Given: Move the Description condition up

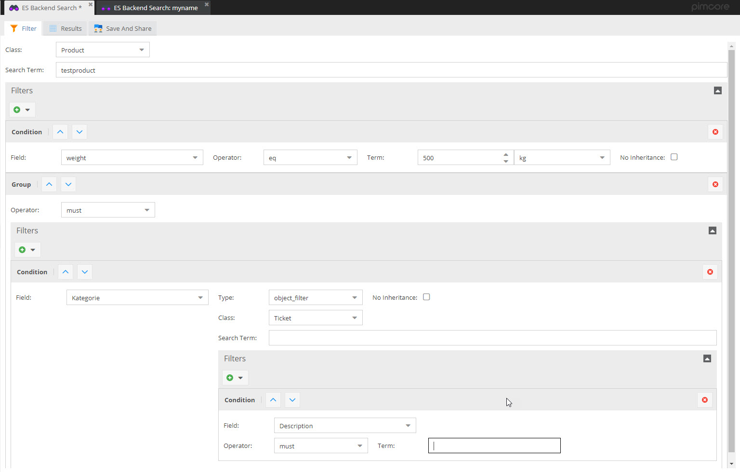Looking at the screenshot, I should (x=273, y=400).
